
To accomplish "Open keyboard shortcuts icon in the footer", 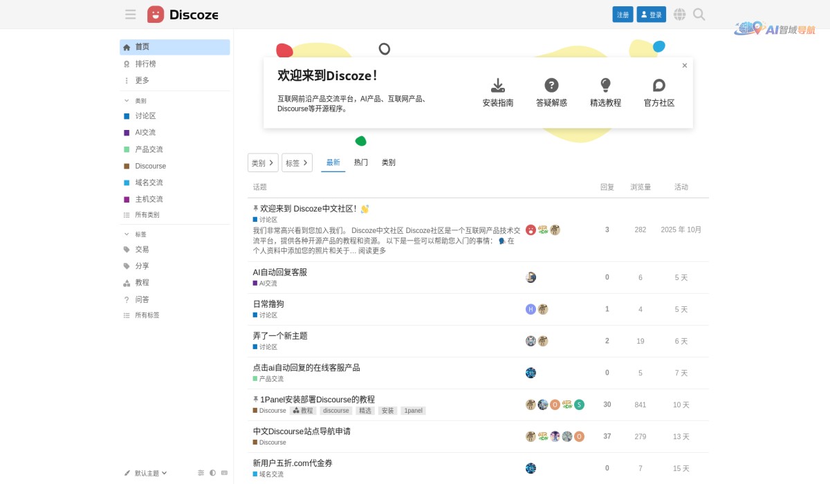I will pos(223,473).
